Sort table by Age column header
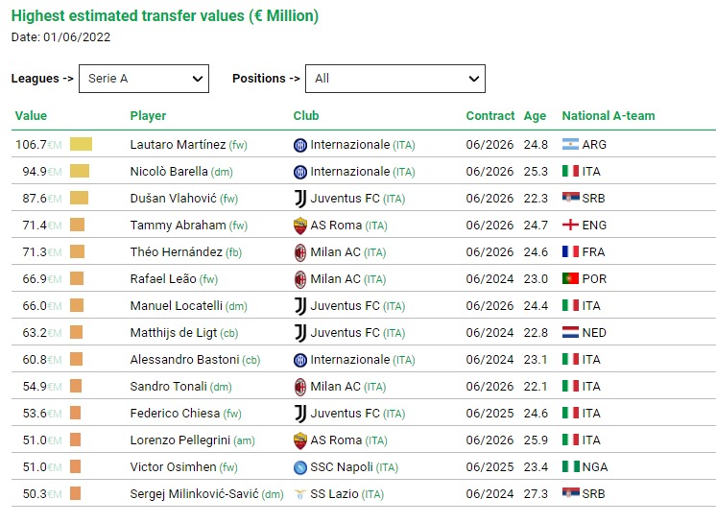 [535, 116]
